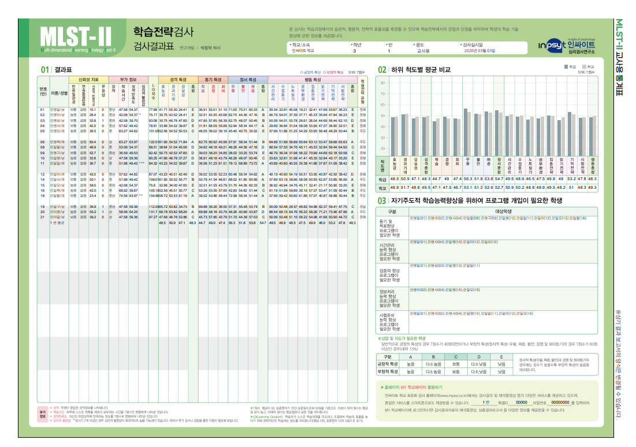This screenshot has width=636, height=447.
Task: Click the 긍정적 특성 row label in grade table
Action: (388, 364)
